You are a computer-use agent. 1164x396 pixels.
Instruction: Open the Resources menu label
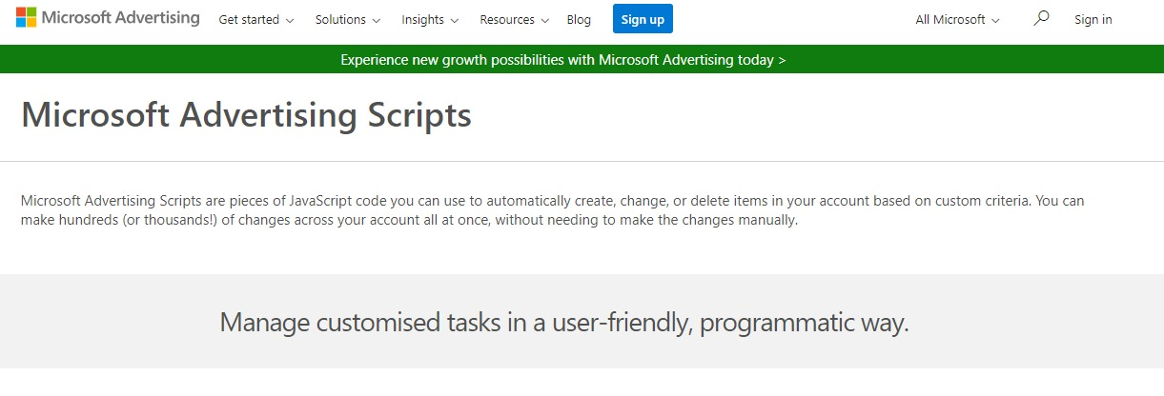pos(507,20)
